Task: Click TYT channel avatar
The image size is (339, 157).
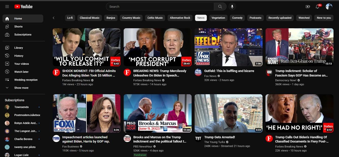Action: coord(198,138)
